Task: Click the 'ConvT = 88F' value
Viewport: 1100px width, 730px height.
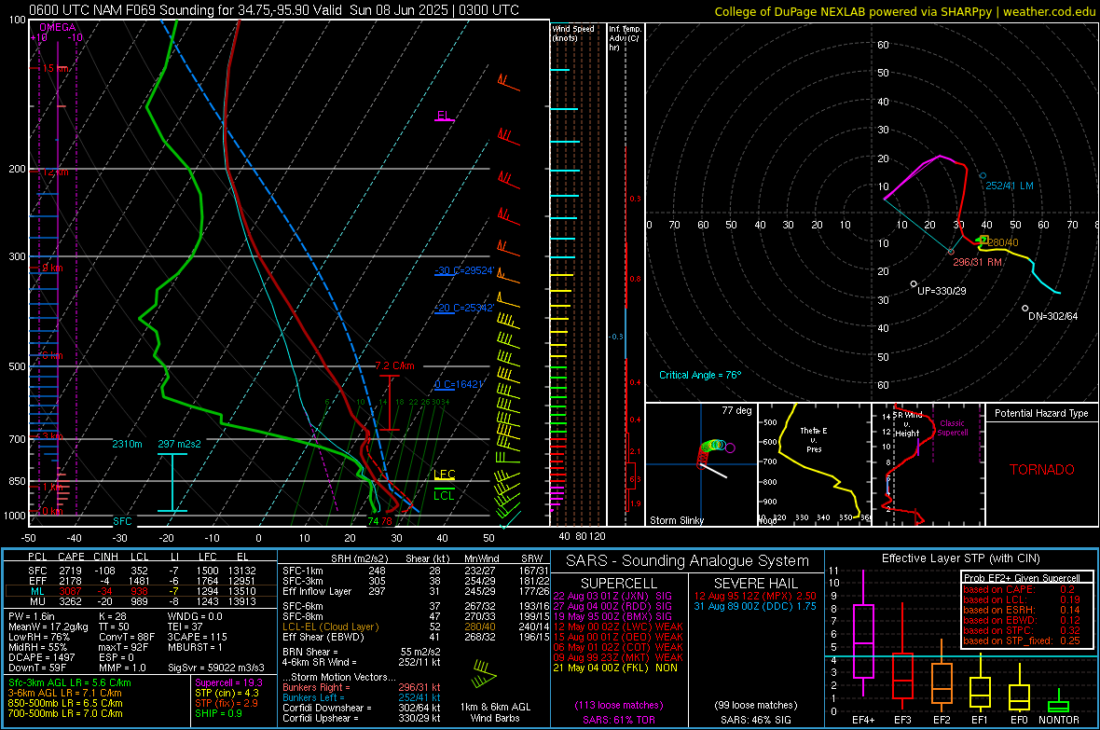Action: click(127, 637)
